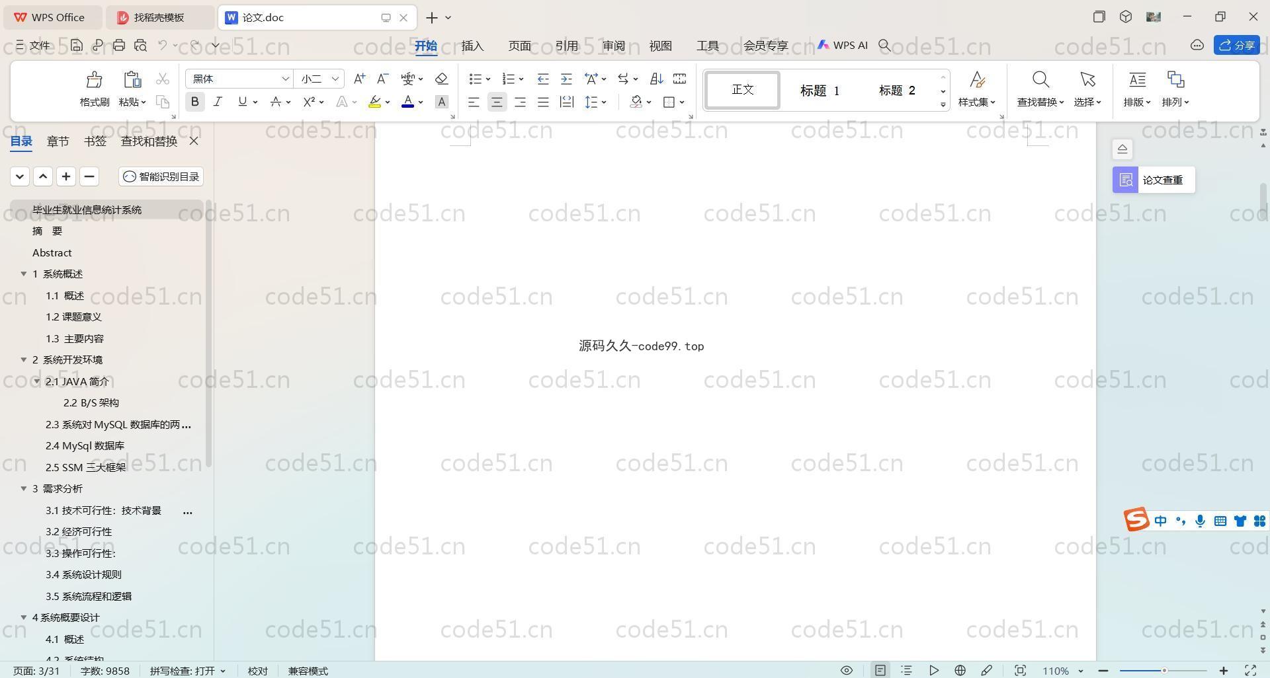This screenshot has height=678, width=1270.
Task: Toggle strikethrough text formatting
Action: click(x=276, y=102)
